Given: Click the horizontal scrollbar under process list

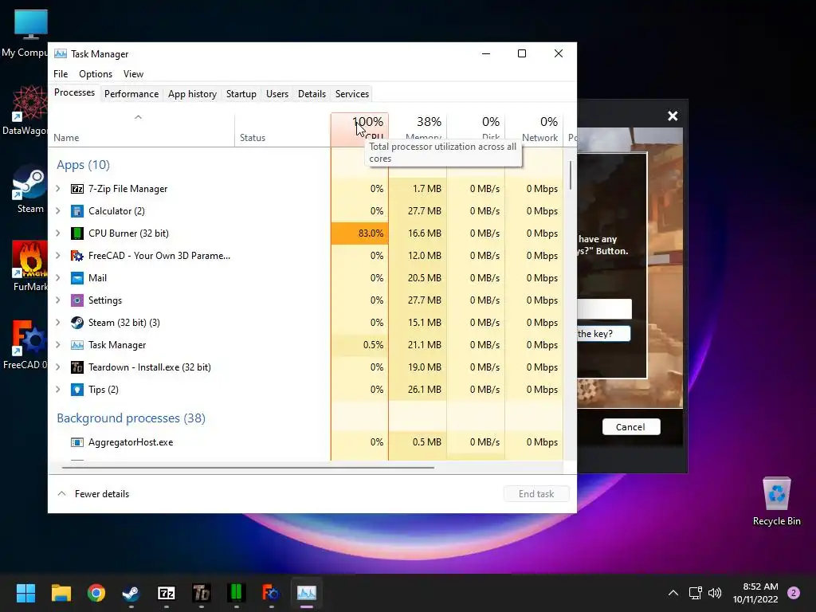Looking at the screenshot, I should click(249, 467).
